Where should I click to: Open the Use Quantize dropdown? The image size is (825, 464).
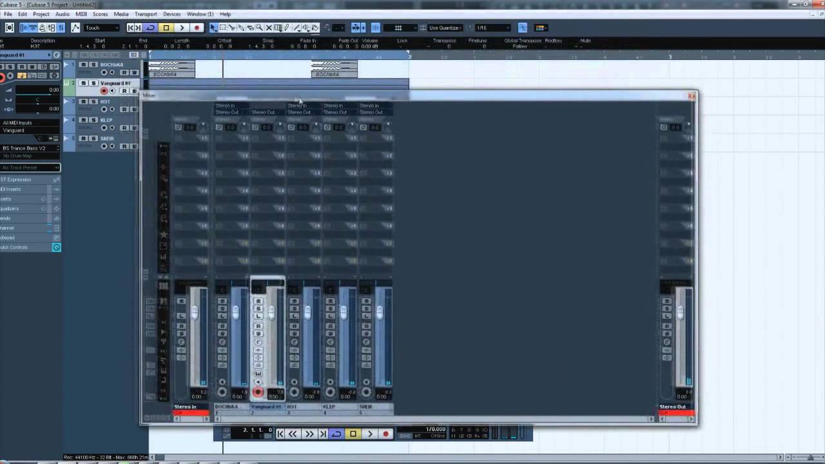pos(445,28)
